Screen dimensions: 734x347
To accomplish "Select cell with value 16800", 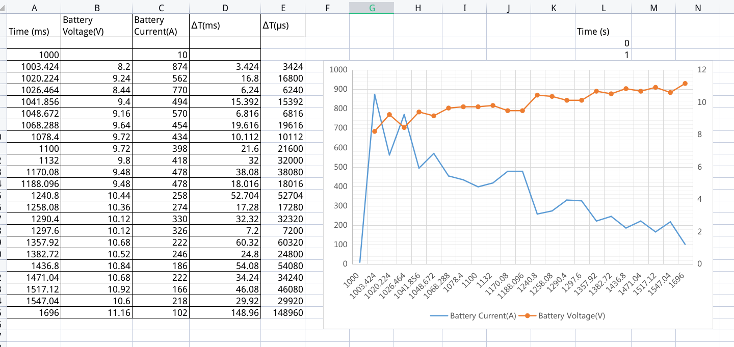I will [x=283, y=78].
